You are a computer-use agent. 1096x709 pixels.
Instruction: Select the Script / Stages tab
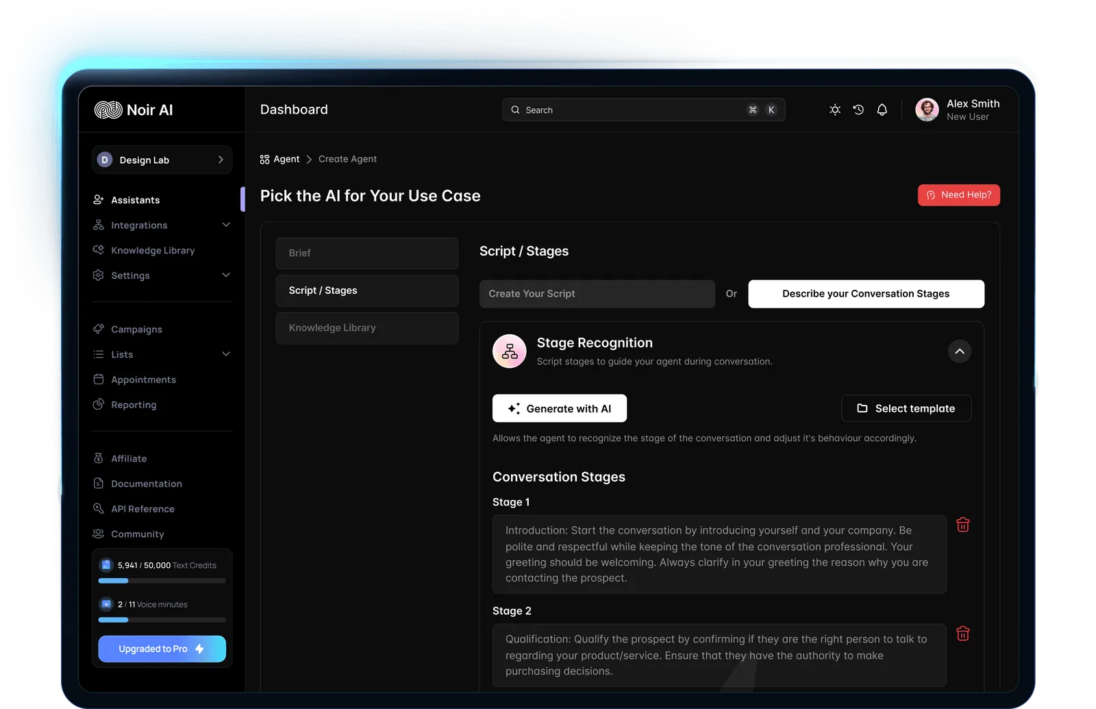366,290
